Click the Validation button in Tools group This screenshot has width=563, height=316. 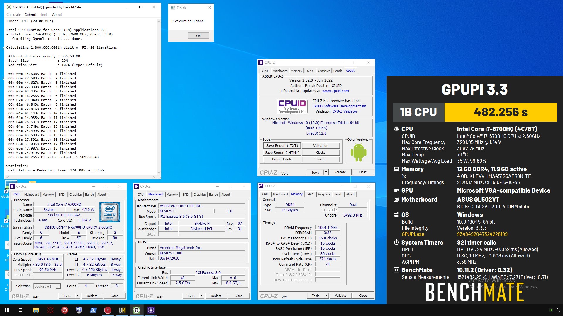[x=321, y=145]
